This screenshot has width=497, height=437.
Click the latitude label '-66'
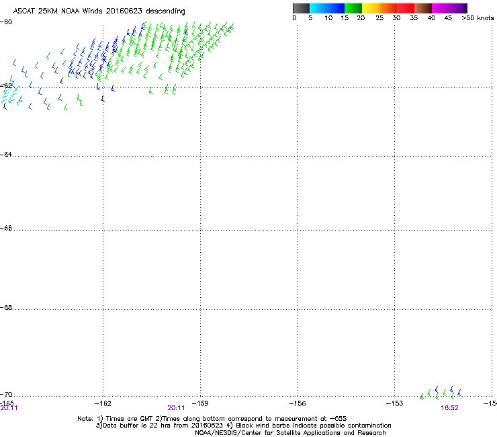(x=6, y=228)
